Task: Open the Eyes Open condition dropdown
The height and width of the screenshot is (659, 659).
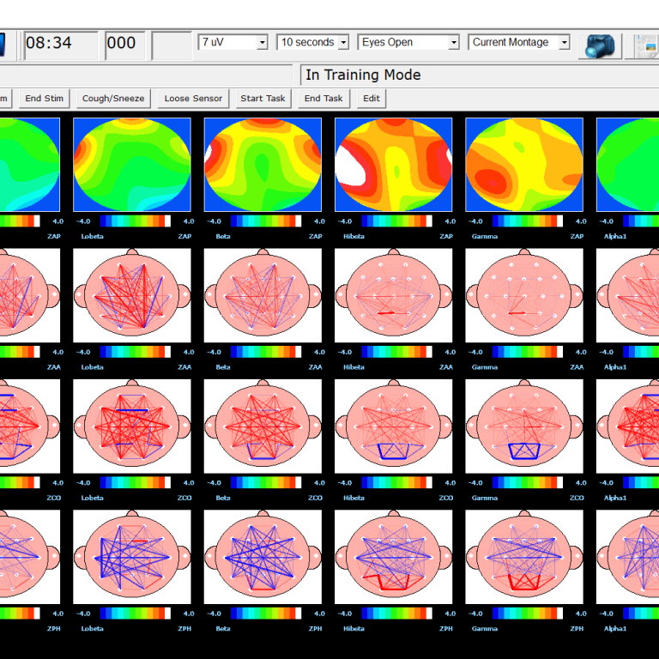Action: click(x=408, y=42)
